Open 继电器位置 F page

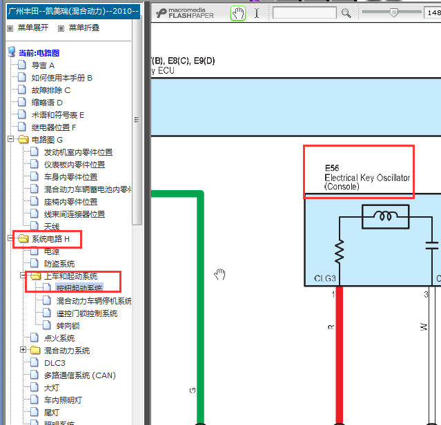tap(54, 127)
